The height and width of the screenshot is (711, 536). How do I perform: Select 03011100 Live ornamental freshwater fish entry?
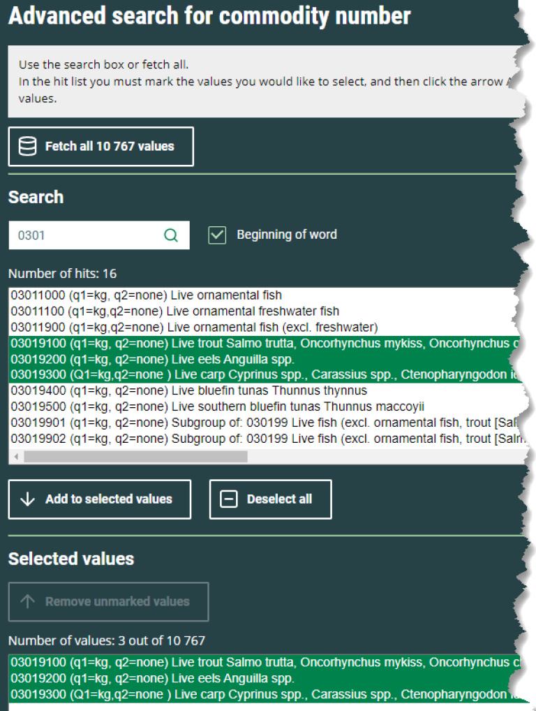[174, 311]
